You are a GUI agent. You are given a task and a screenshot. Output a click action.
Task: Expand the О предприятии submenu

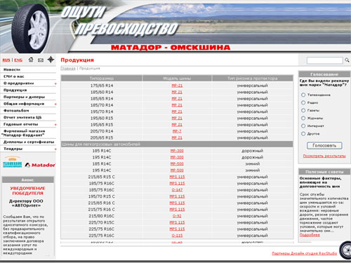click(x=55, y=83)
